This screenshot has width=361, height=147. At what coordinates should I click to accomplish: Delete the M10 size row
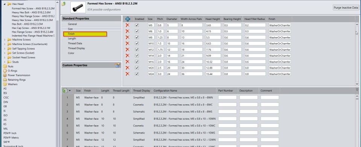tap(127, 43)
